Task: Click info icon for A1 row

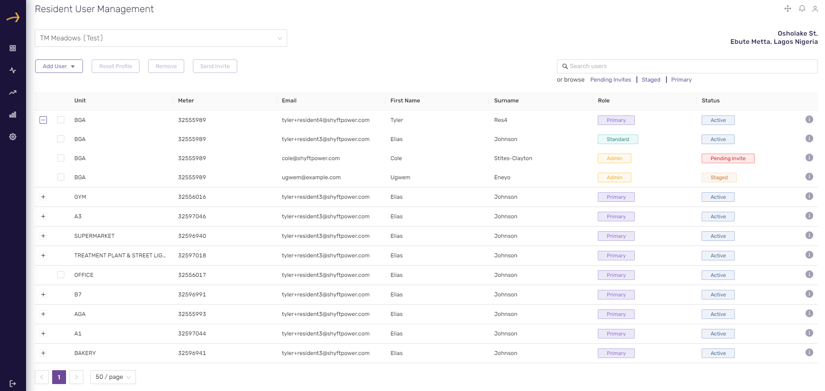Action: pos(809,333)
